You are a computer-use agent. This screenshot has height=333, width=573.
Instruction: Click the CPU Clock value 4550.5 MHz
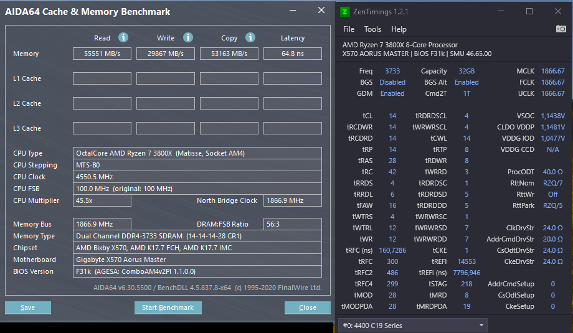click(x=197, y=177)
